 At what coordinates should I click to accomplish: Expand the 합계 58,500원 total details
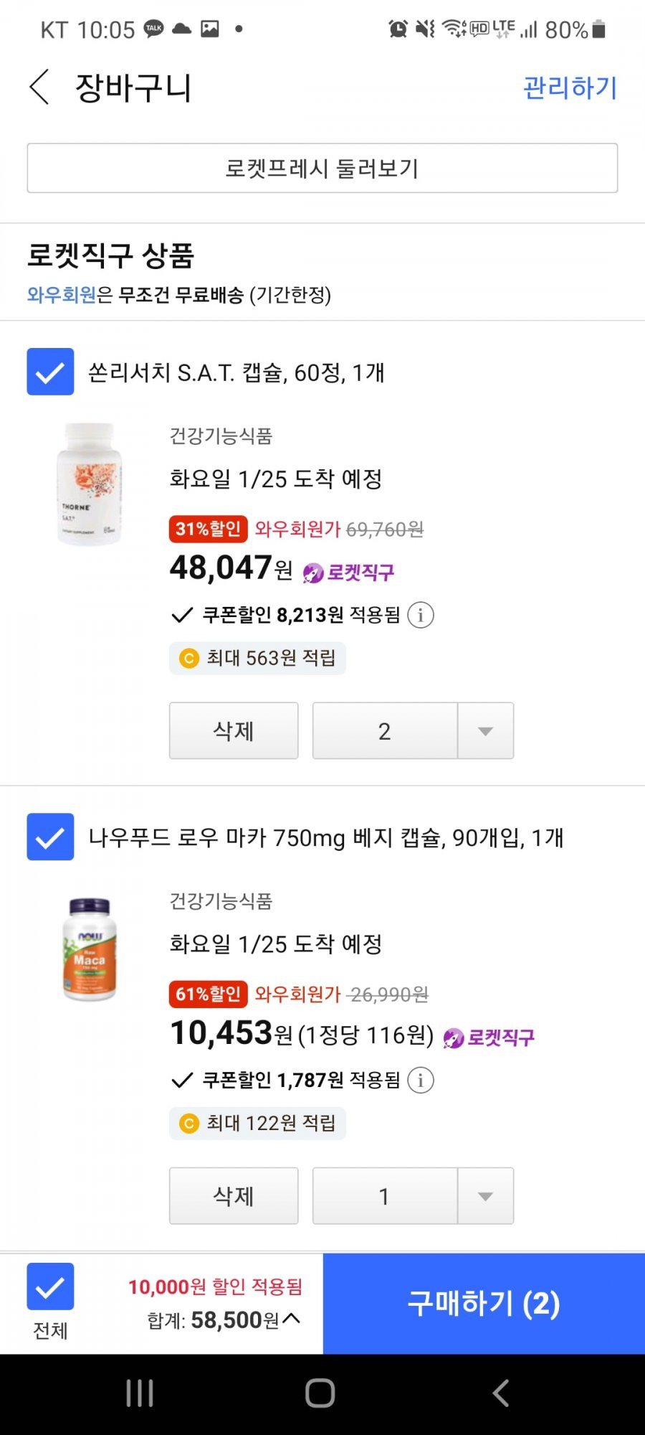224,1319
